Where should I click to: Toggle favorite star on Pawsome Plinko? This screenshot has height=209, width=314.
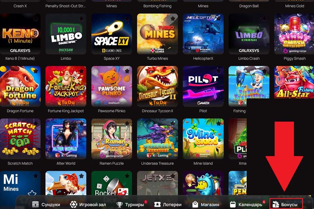127,71
